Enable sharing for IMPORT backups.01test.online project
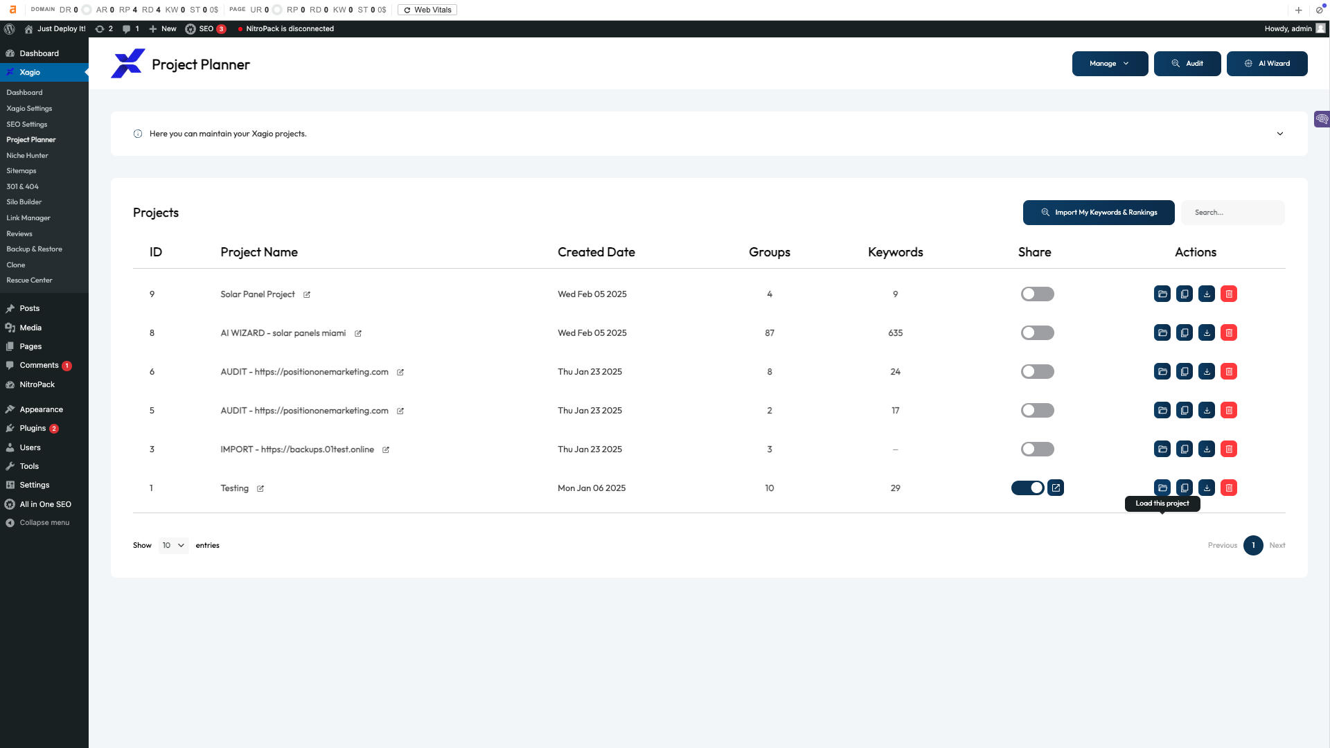1330x748 pixels. pyautogui.click(x=1038, y=449)
